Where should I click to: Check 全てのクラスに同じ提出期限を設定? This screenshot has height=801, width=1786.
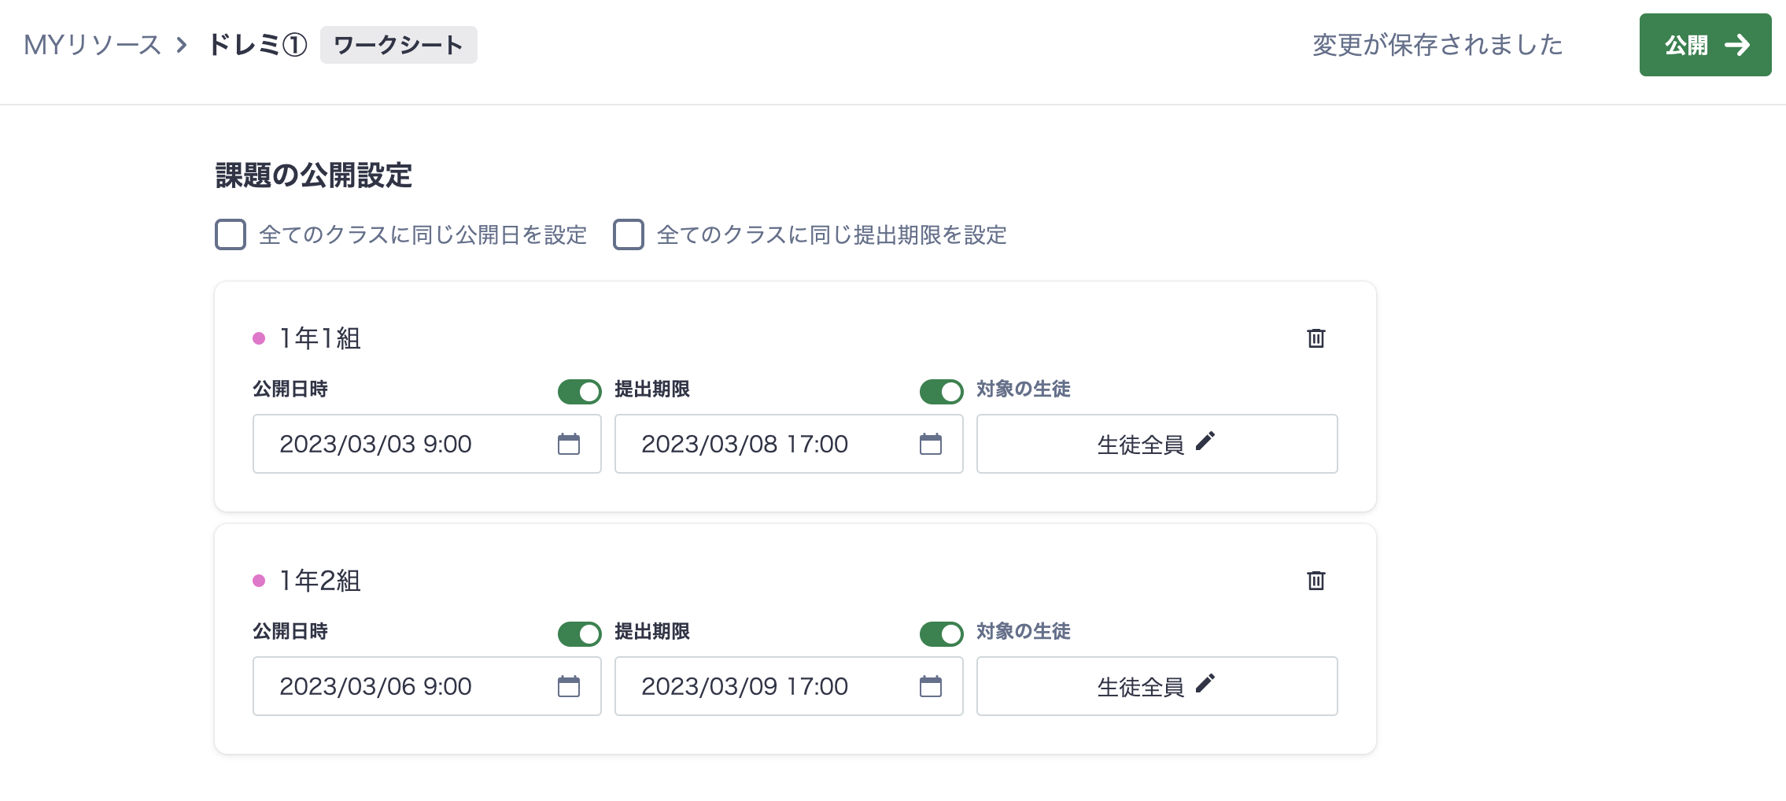point(628,234)
